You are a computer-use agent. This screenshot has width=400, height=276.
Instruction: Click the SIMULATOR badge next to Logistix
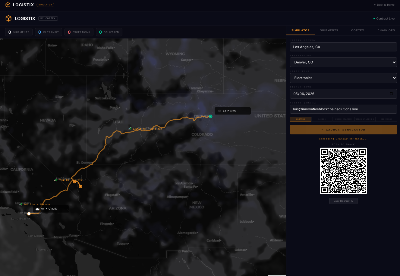point(45,5)
